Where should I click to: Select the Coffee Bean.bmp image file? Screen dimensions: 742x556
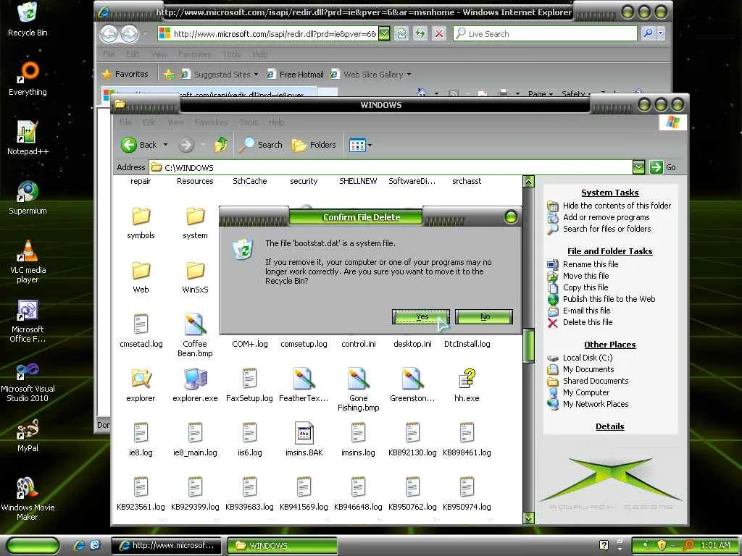tap(195, 336)
